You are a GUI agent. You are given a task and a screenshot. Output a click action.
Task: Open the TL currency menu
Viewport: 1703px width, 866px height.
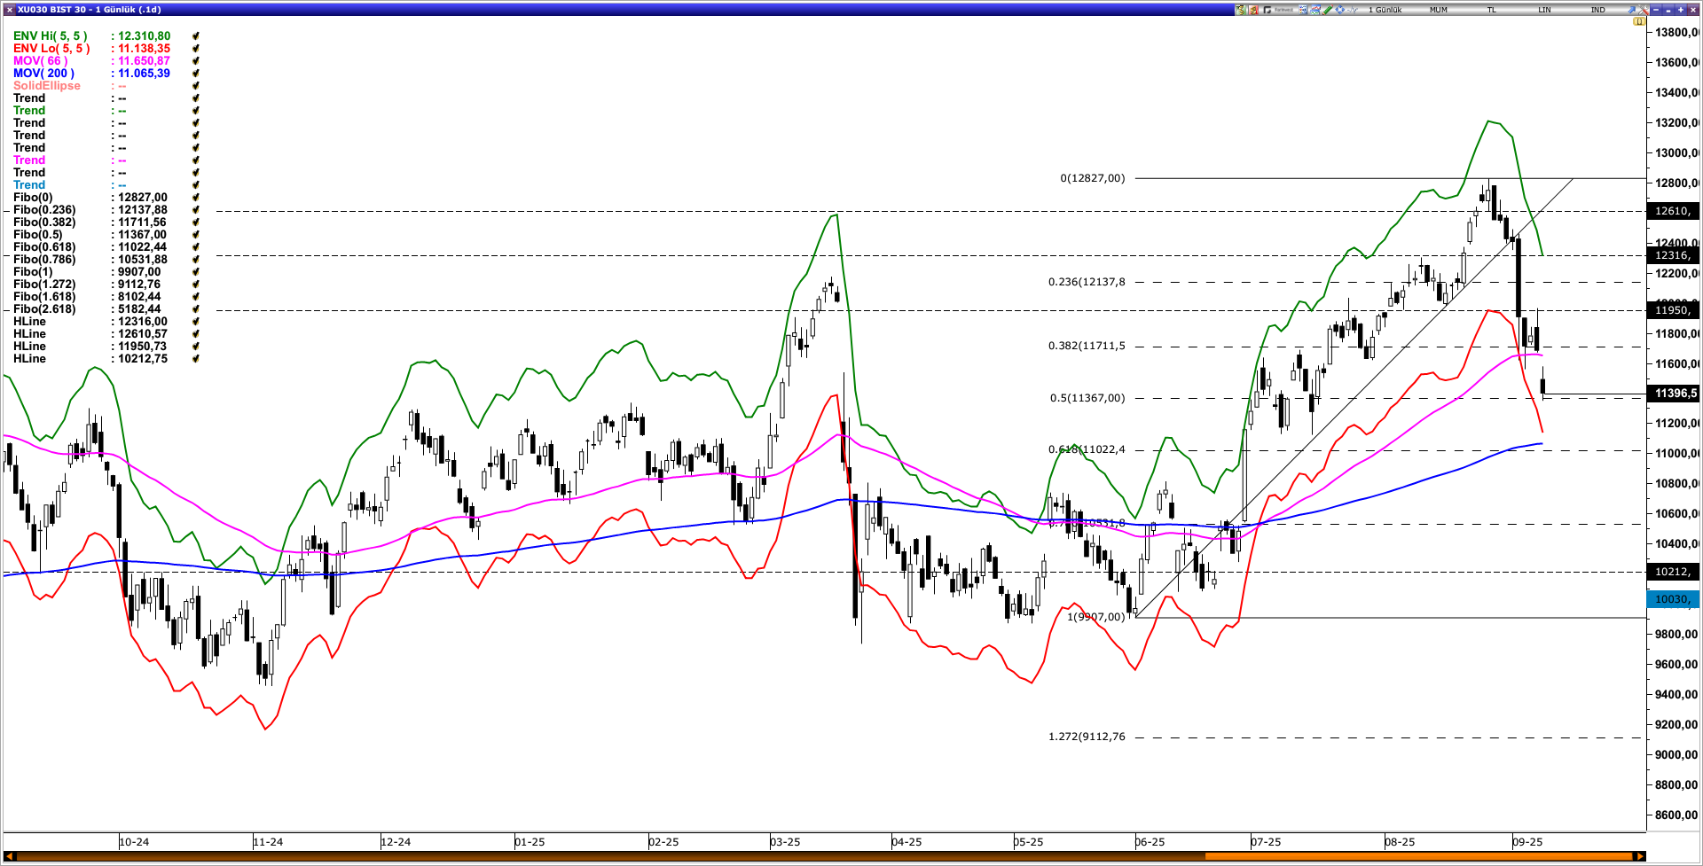pos(1491,10)
